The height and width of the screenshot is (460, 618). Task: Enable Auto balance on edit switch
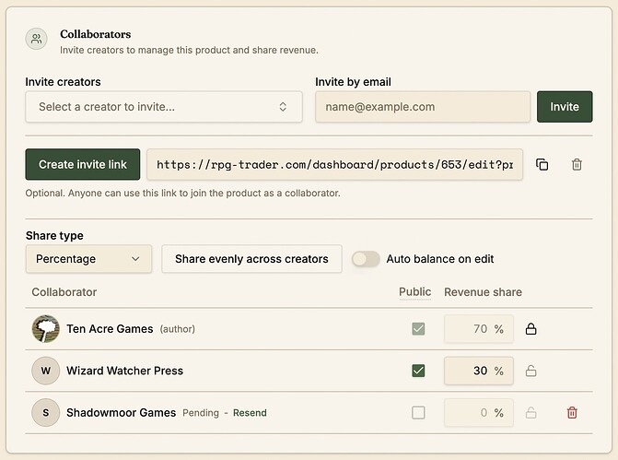(x=366, y=259)
